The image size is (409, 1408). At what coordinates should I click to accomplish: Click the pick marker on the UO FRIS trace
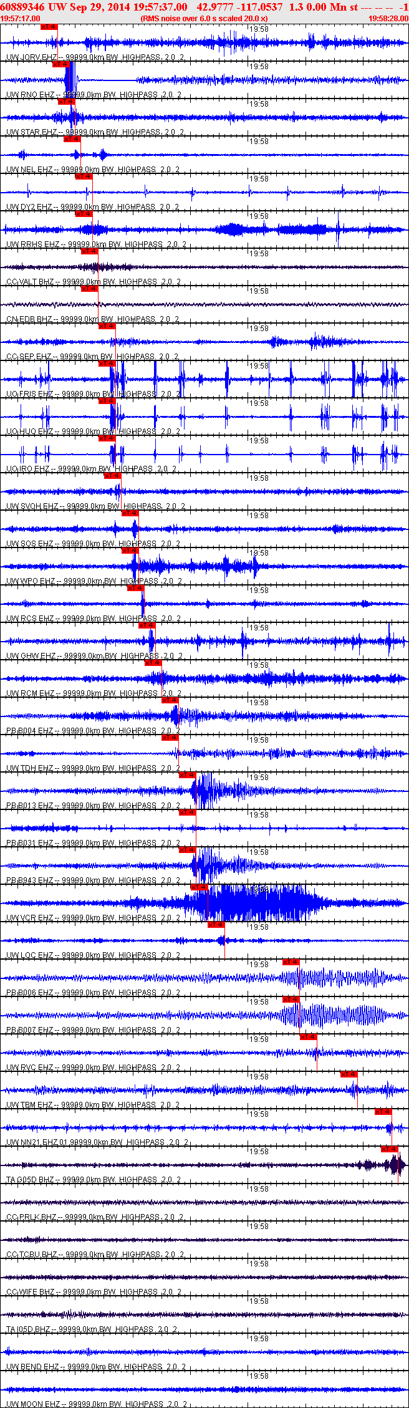[107, 364]
